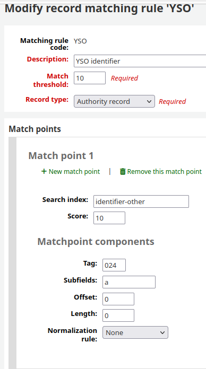Viewport: 206px width, 369px height.
Task: Click Remove this match point link
Action: click(161, 172)
